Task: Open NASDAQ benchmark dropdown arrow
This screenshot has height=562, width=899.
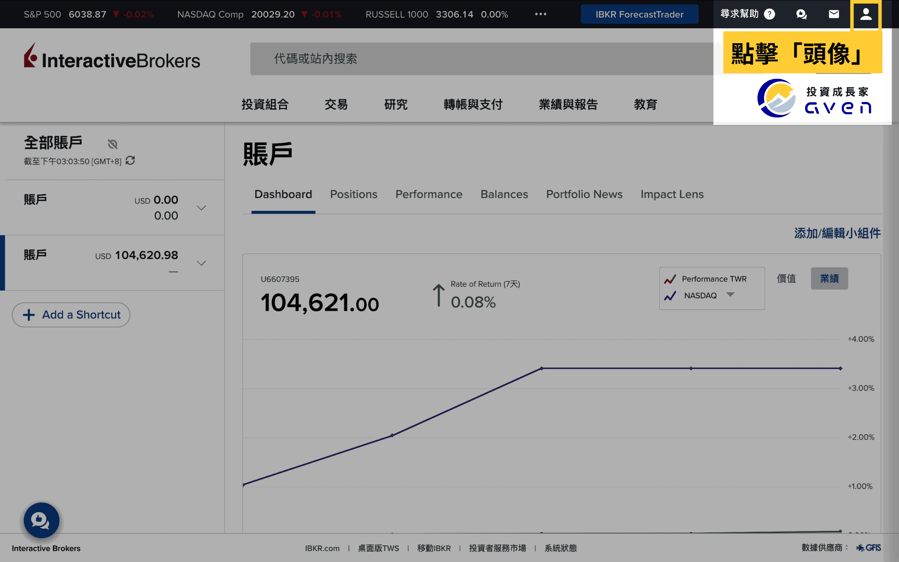Action: 731,295
